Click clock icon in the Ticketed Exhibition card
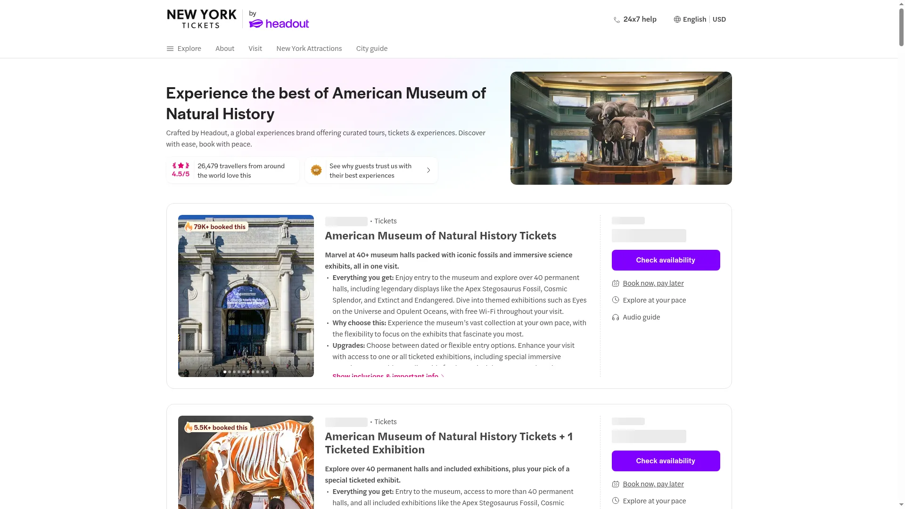905x509 pixels. [616, 501]
